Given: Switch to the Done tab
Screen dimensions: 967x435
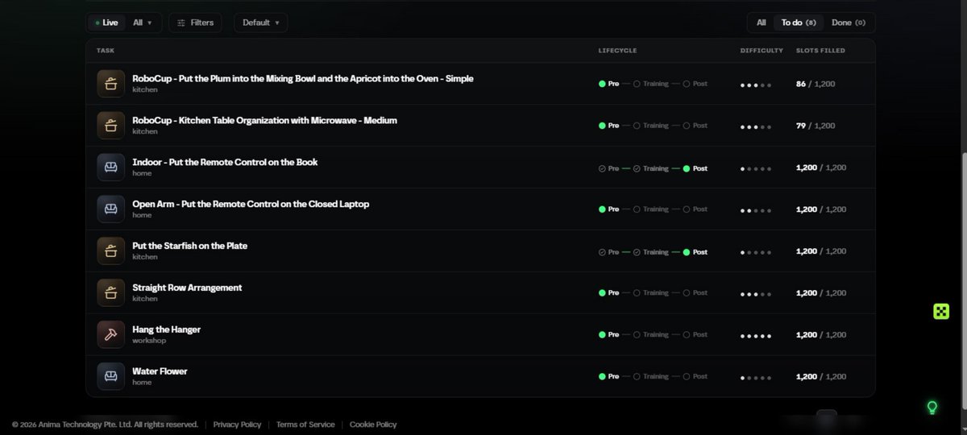Looking at the screenshot, I should point(849,23).
